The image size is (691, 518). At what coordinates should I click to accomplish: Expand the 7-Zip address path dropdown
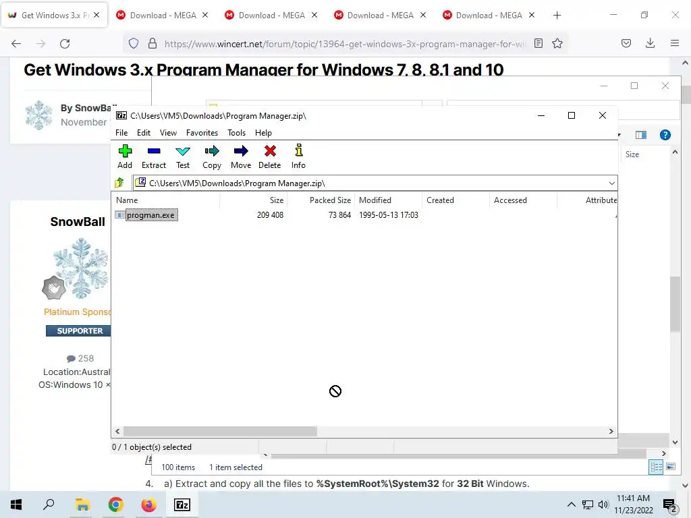[611, 183]
